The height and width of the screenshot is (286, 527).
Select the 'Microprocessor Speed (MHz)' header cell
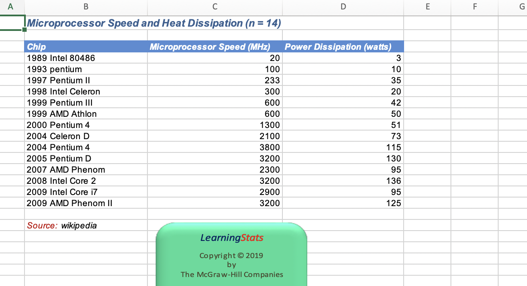point(214,47)
